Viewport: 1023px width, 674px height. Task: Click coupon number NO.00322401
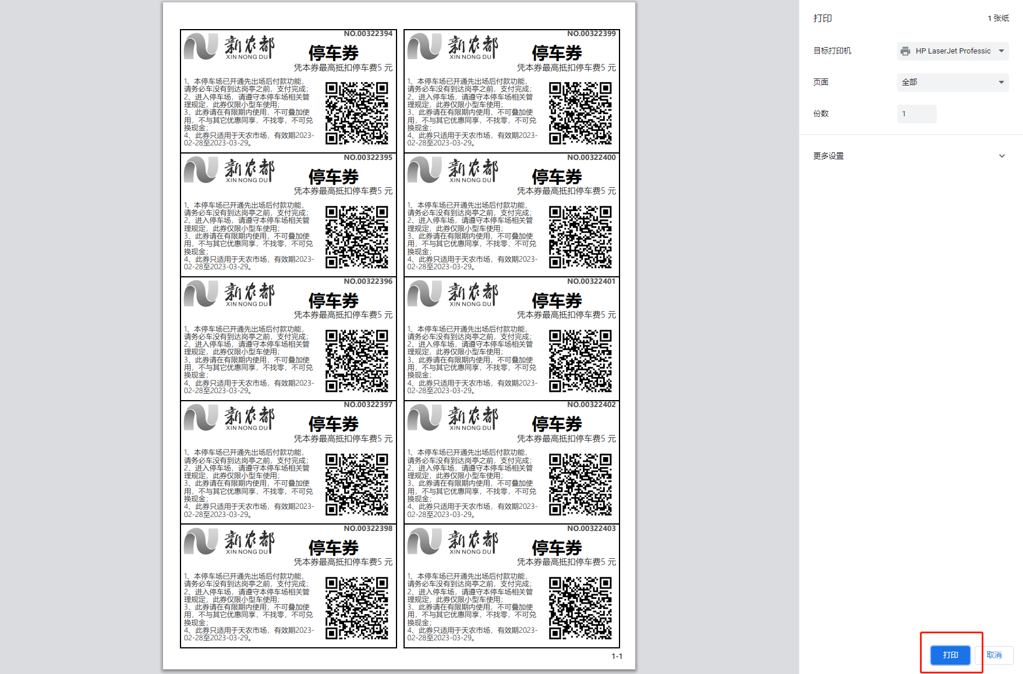pos(592,281)
